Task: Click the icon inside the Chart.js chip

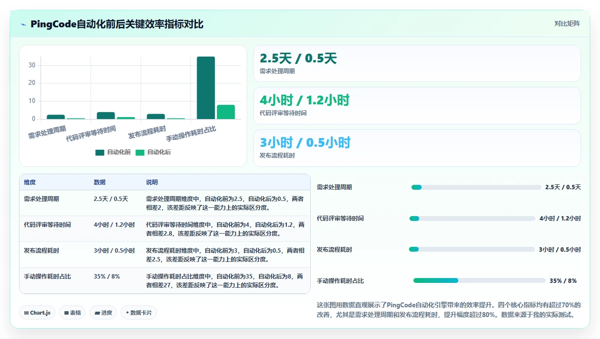Action: [26, 313]
